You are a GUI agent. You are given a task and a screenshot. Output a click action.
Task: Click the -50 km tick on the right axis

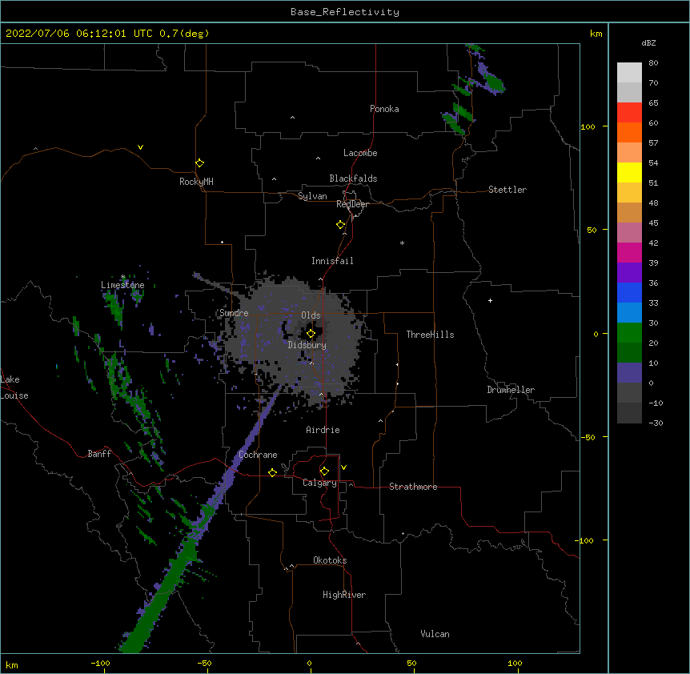pyautogui.click(x=588, y=437)
